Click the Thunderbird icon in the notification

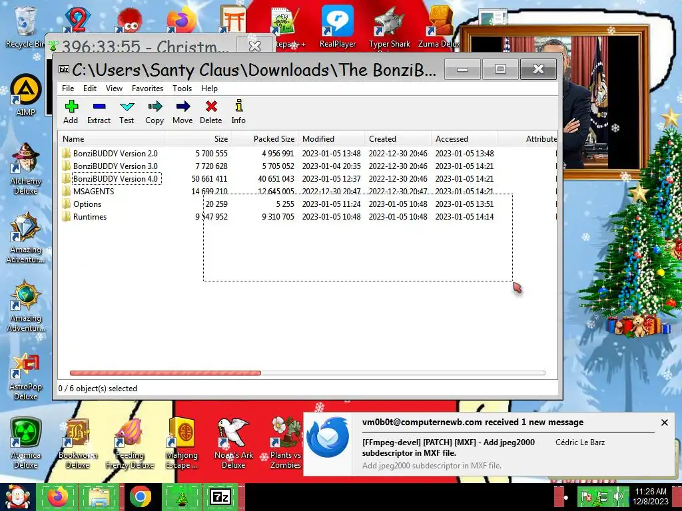pos(328,438)
